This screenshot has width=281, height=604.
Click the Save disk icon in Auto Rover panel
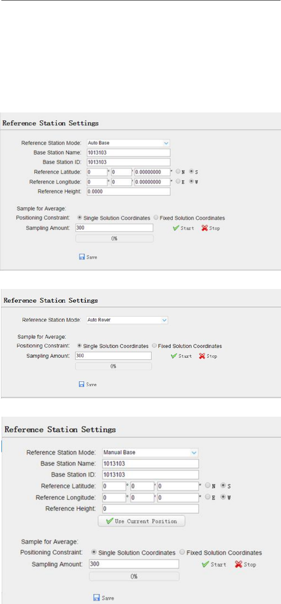82,384
